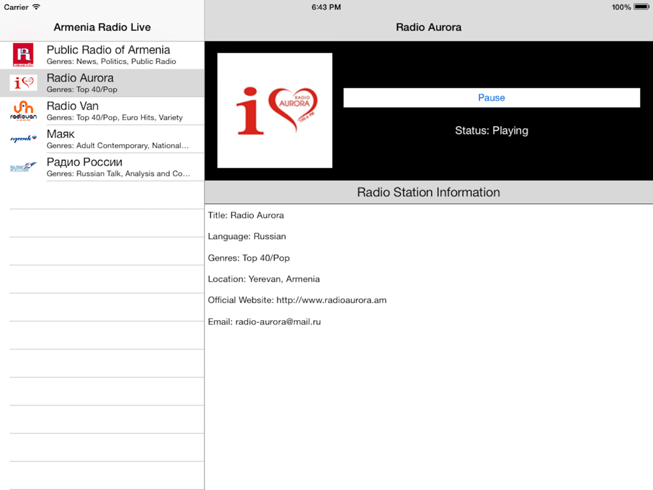Click the 'Status: Playing' label
Image resolution: width=653 pixels, height=490 pixels.
[492, 131]
